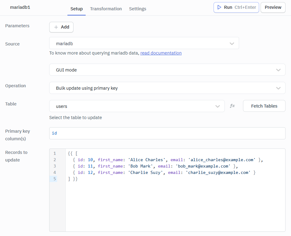This screenshot has height=236, width=291.
Task: Click 'alice_charles@example.com' in the code
Action: tap(222, 160)
